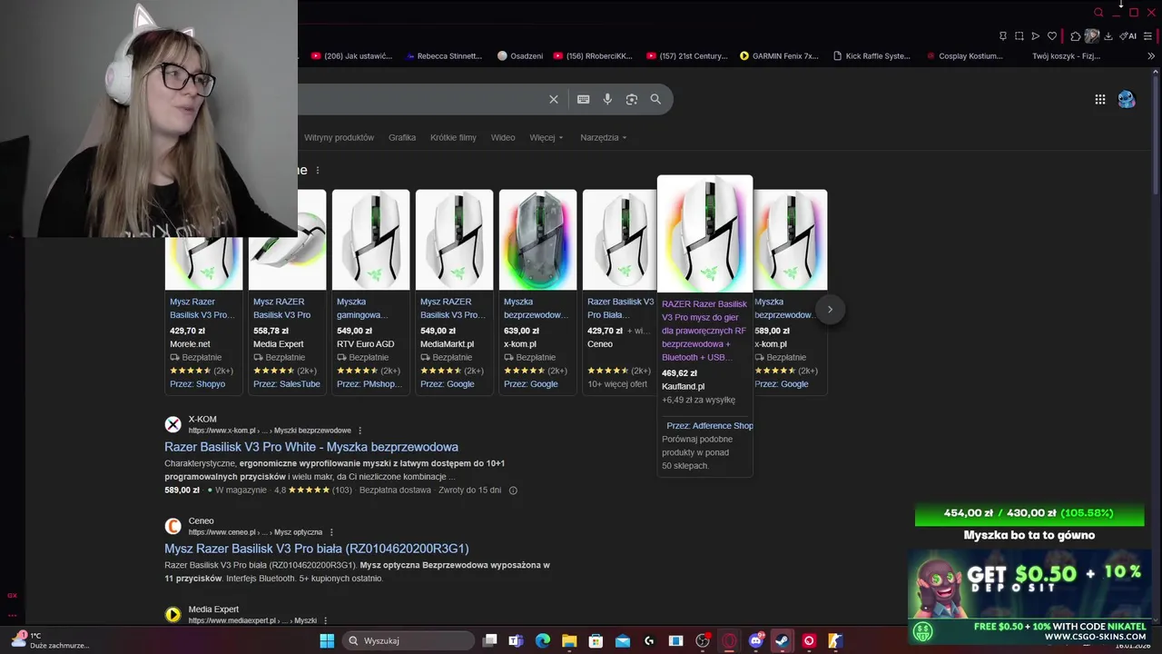1162x654 pixels.
Task: Open Razer Basilisk V3 Pro White link
Action: click(x=311, y=447)
